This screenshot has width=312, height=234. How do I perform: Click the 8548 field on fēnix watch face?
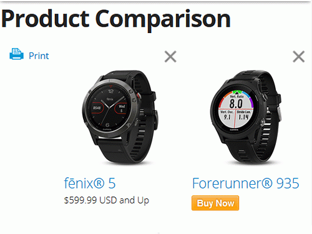point(97,108)
